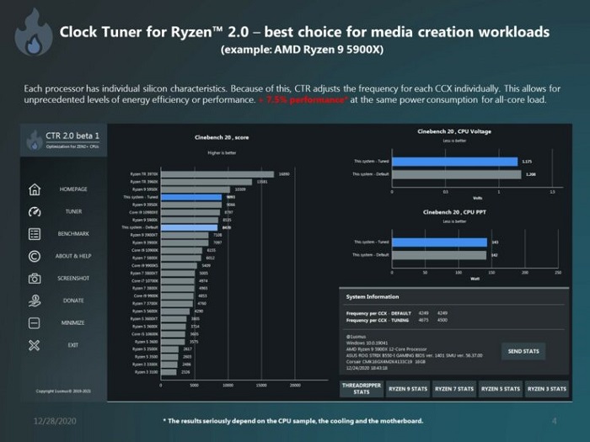Click the blue Tuned bar in the CPU Voltage chart

453,161
